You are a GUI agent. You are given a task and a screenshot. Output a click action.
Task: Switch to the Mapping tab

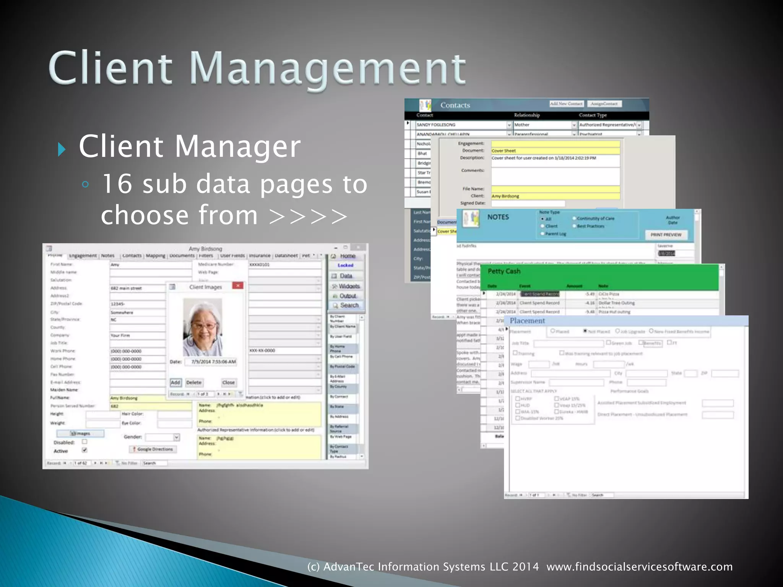[156, 256]
